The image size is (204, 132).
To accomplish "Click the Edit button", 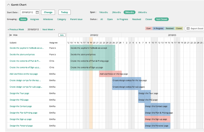I will tap(62, 35).
